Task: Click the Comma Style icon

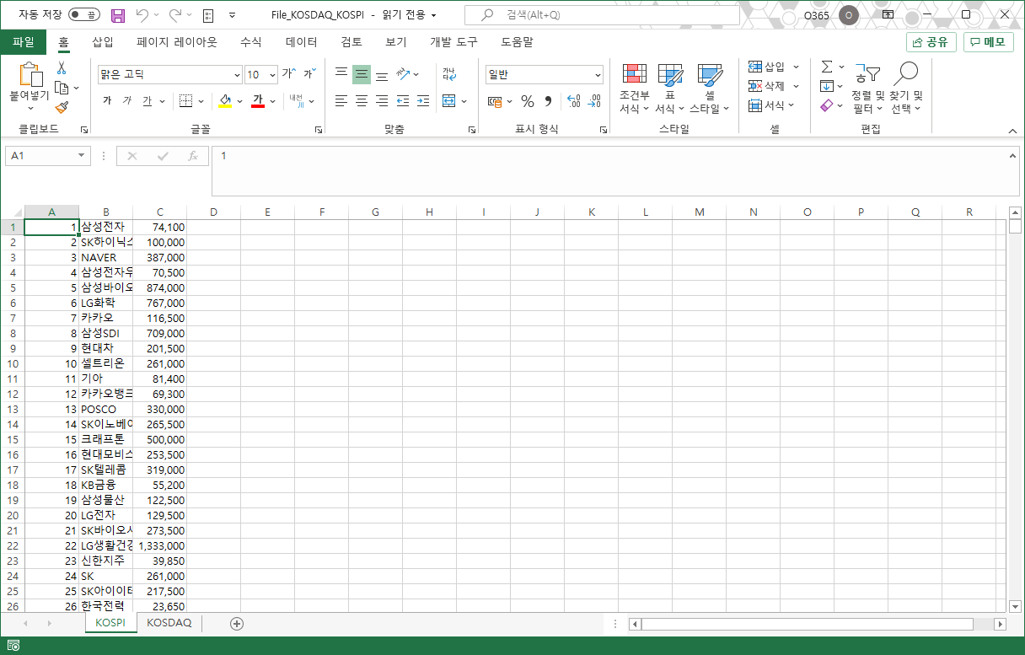Action: (548, 101)
